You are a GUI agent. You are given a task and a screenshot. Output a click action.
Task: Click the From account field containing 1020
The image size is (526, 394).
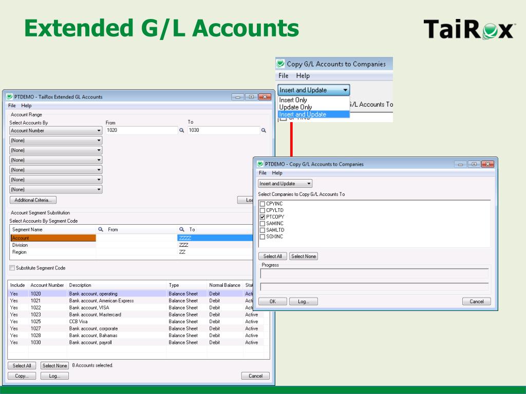(x=142, y=130)
